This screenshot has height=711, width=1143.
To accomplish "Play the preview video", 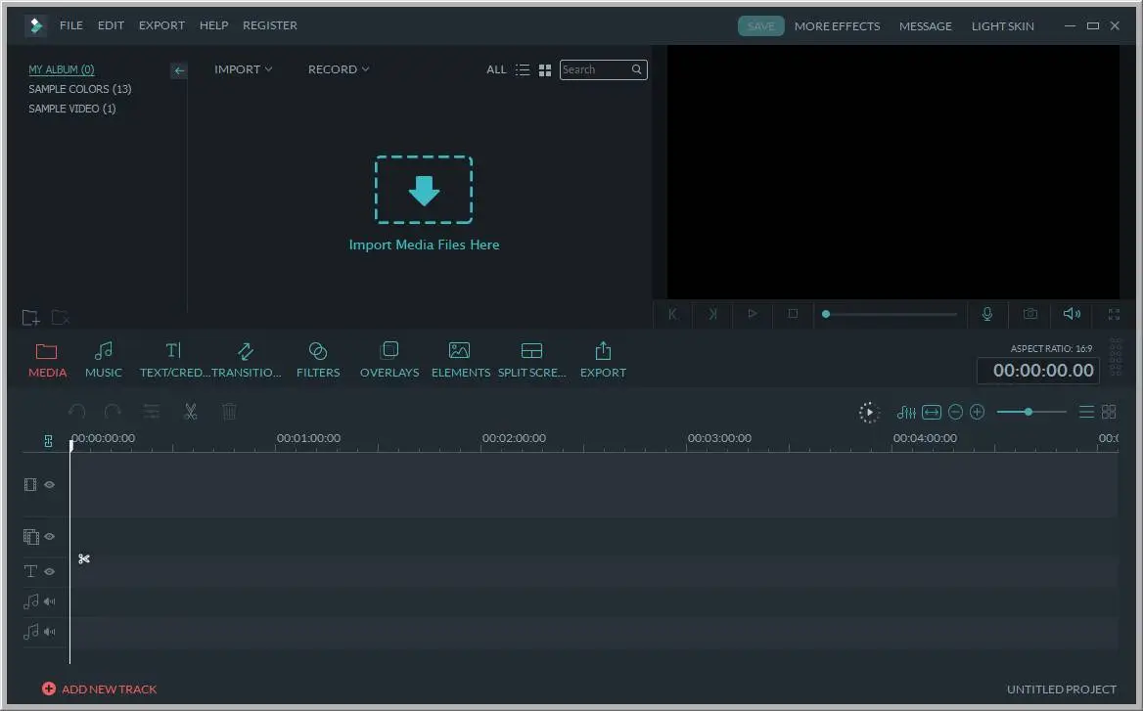I will pyautogui.click(x=753, y=314).
